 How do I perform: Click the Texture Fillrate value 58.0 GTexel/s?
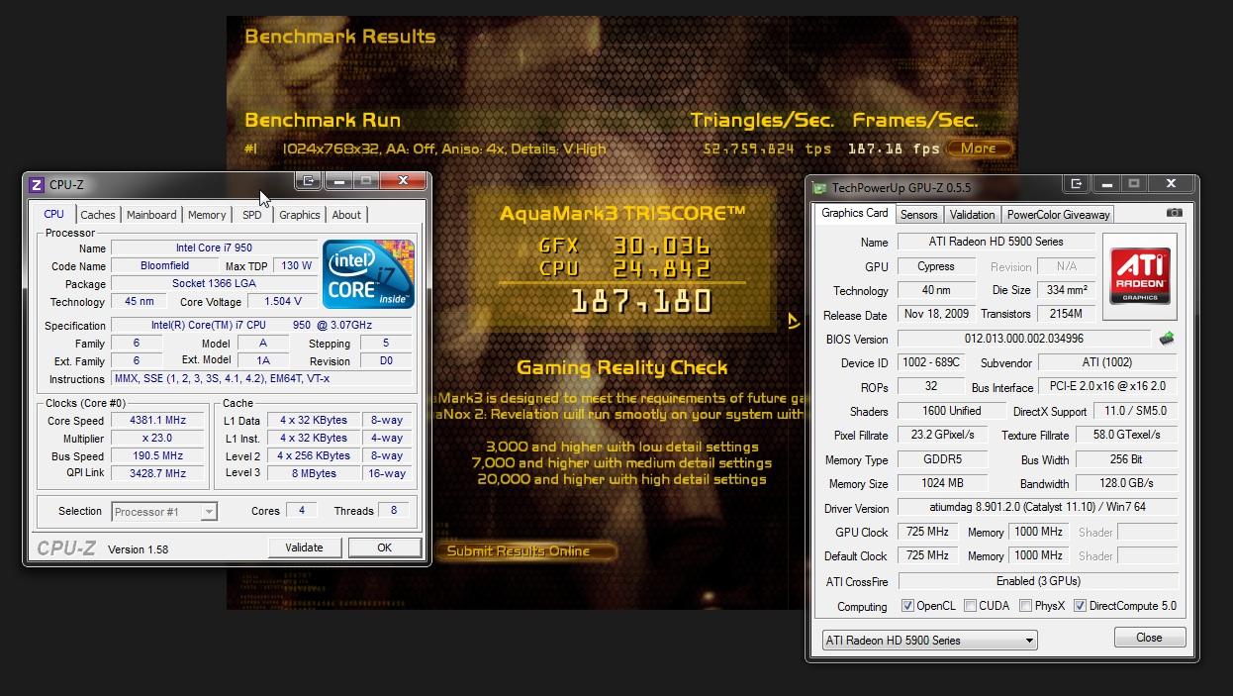(x=1127, y=435)
